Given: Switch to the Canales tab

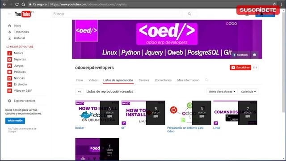Looking at the screenshot, I should pos(144,80).
